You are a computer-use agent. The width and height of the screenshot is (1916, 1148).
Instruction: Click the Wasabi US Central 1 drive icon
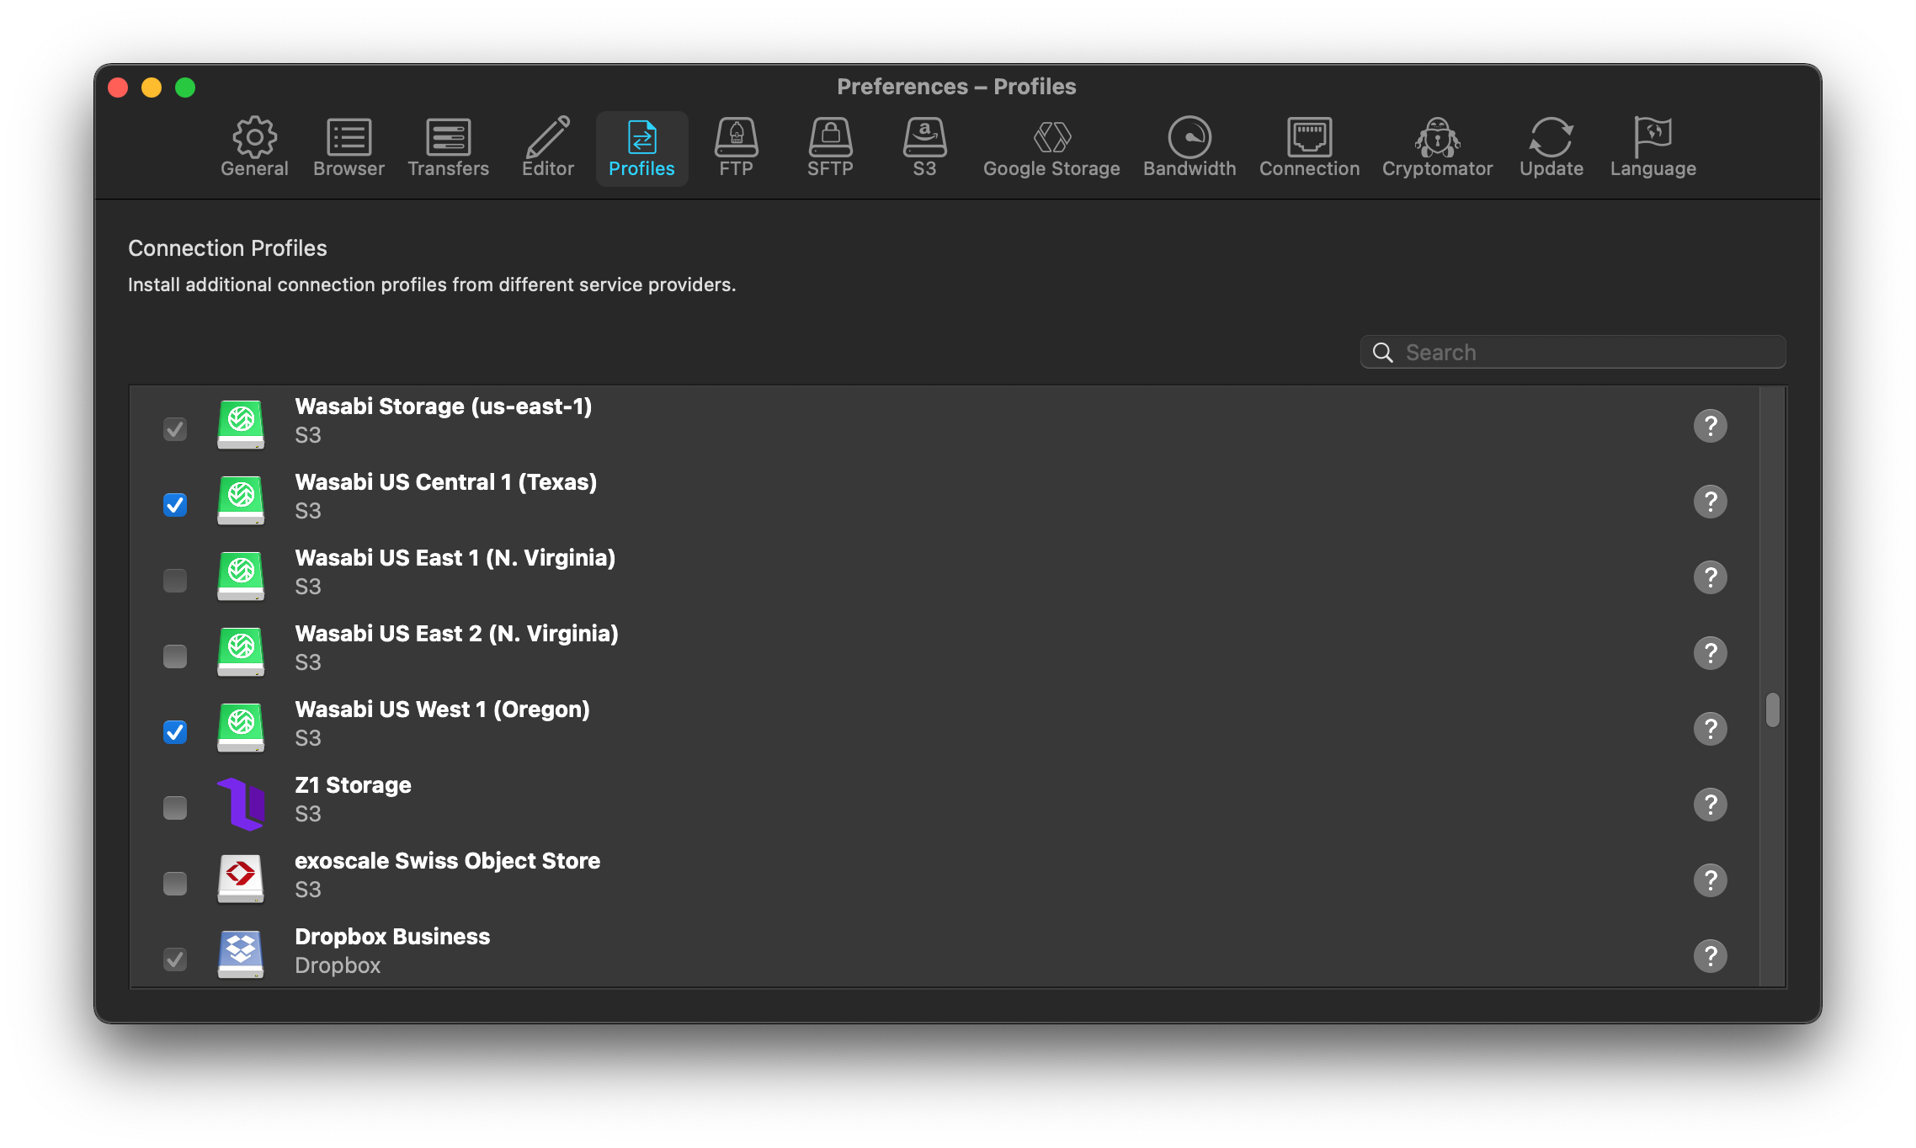(241, 500)
